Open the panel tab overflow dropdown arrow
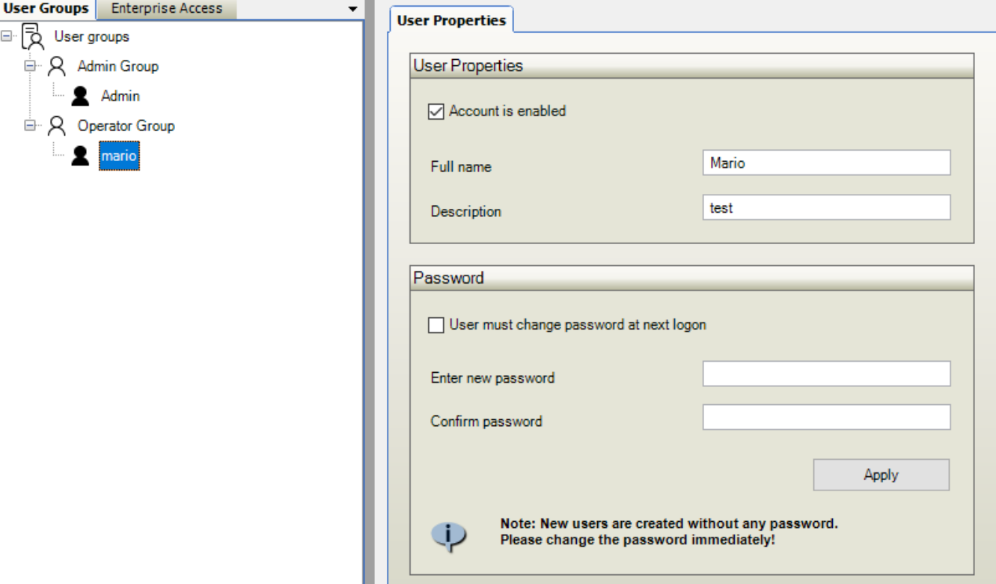 coord(353,9)
